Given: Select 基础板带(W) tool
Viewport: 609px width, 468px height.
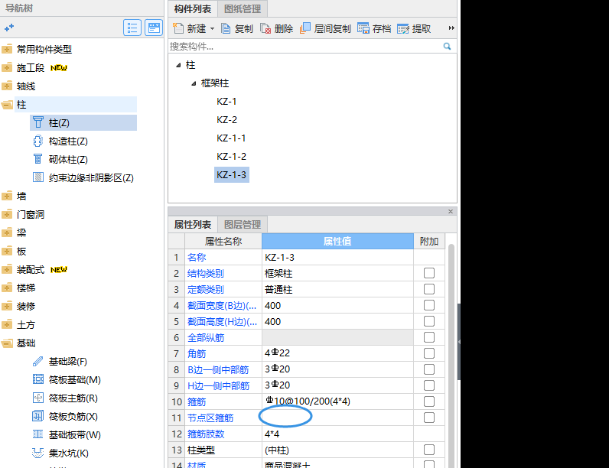Looking at the screenshot, I should pyautogui.click(x=67, y=435).
